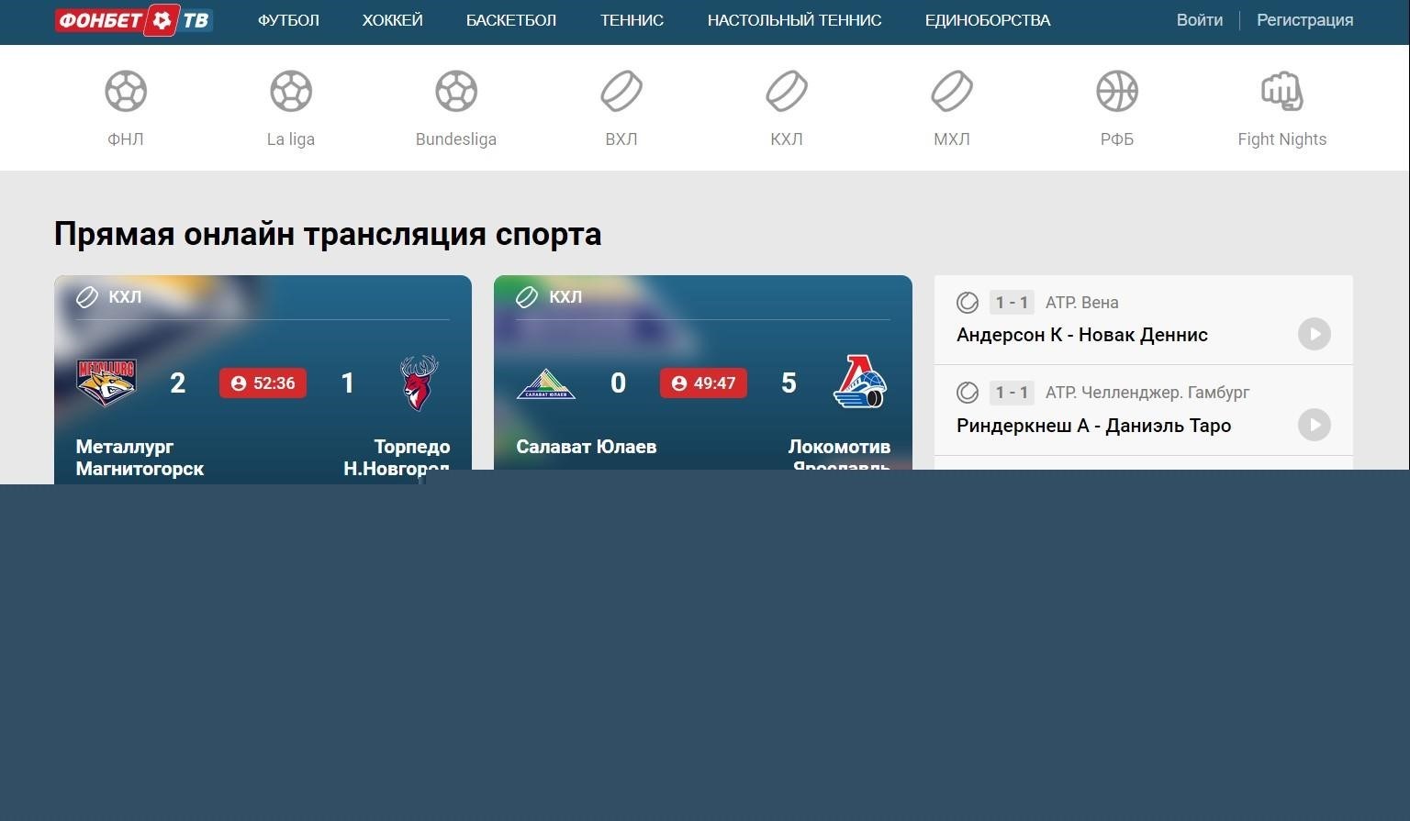Click the Андерсон К - Новак Деннис match title
Screen dimensions: 1410x821
(x=1082, y=335)
